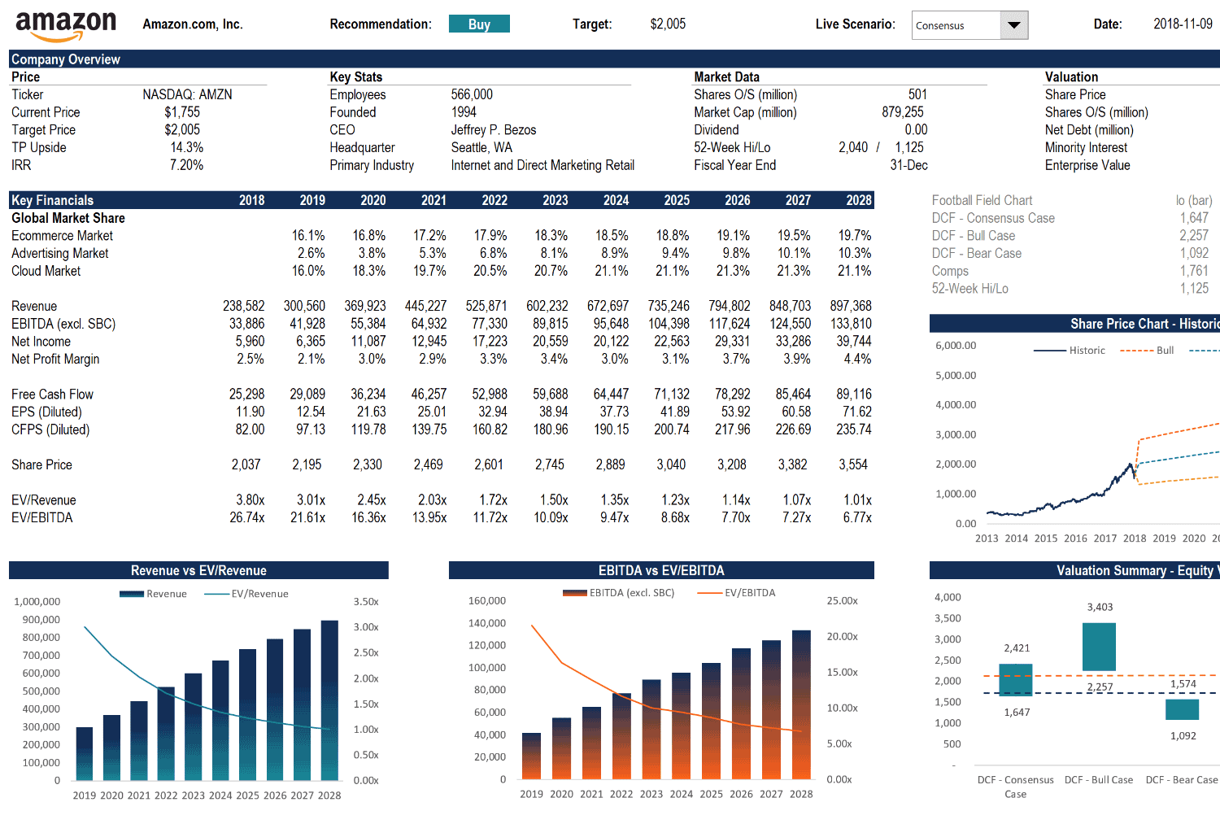Click the Bear Case bar labeled 1,574

[1183, 709]
